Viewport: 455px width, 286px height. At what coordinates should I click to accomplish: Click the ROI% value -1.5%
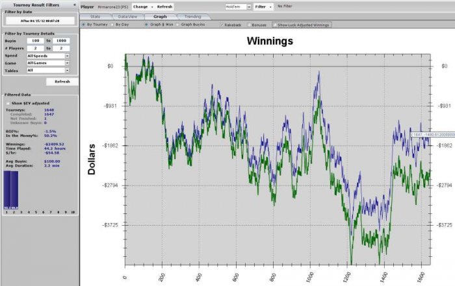pyautogui.click(x=50, y=132)
